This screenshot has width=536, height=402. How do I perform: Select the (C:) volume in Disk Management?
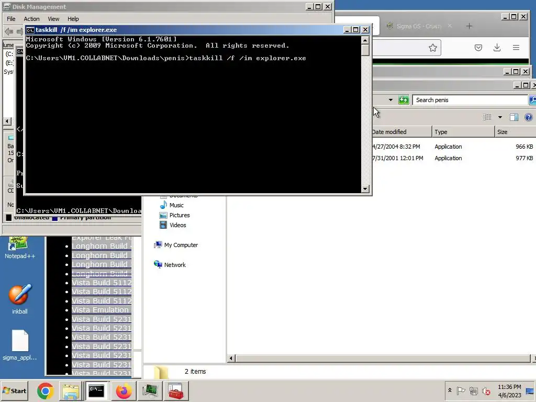9,54
